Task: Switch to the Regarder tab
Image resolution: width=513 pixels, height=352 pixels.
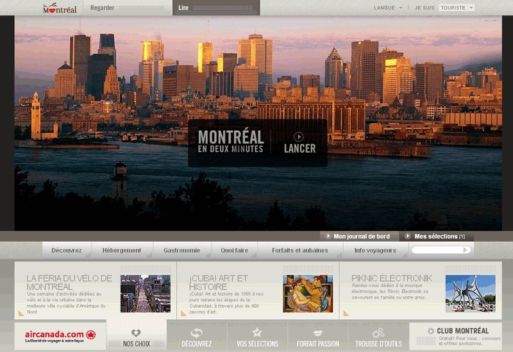Action: [103, 8]
